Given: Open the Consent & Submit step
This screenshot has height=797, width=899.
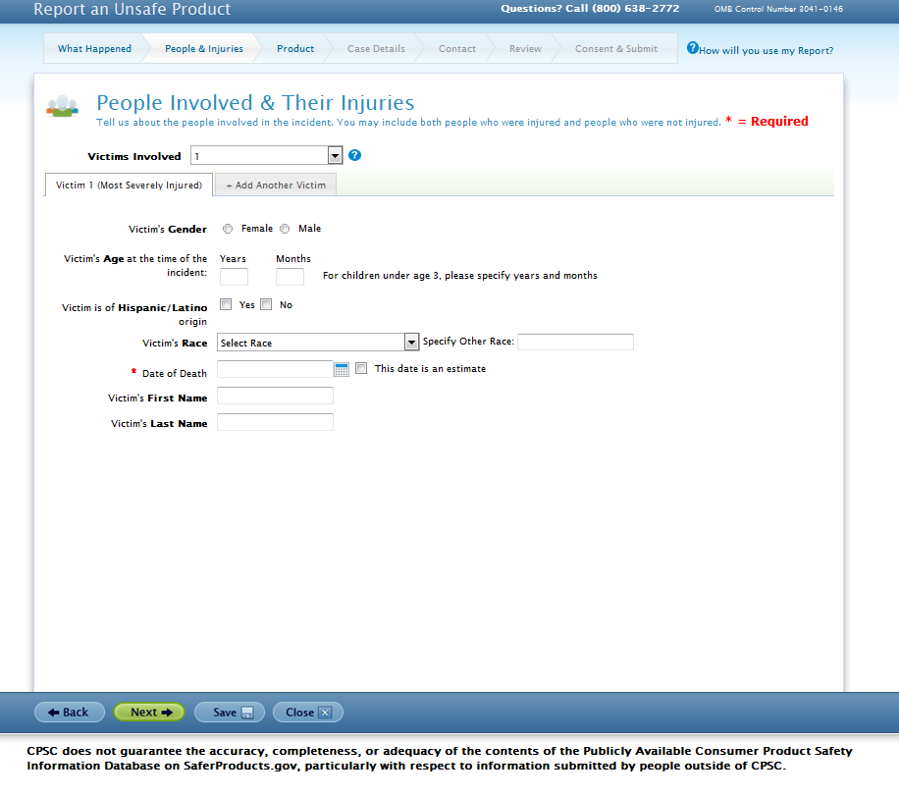Looking at the screenshot, I should pos(616,49).
